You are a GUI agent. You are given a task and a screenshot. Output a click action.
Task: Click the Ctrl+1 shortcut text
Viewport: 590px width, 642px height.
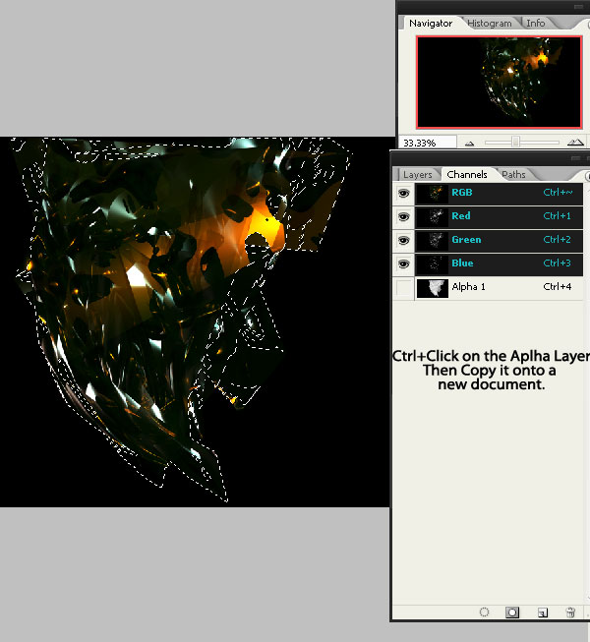point(557,215)
